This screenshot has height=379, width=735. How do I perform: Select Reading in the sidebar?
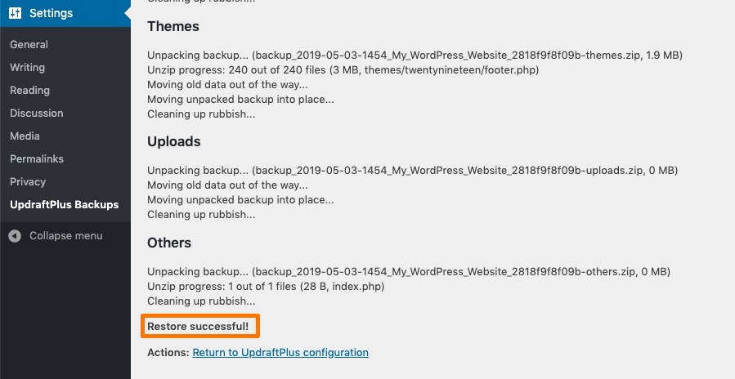[x=30, y=91]
